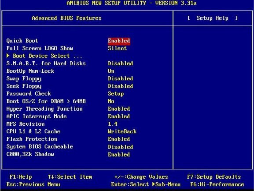Image resolution: width=254 pixels, height=191 pixels.
Task: Click the CPU L1 & L2 Cache label
Action: [33, 131]
